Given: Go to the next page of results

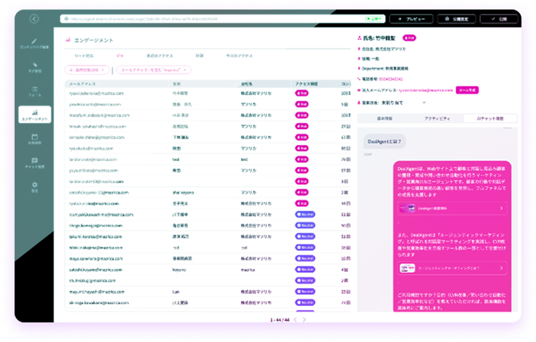Looking at the screenshot, I should (304, 319).
